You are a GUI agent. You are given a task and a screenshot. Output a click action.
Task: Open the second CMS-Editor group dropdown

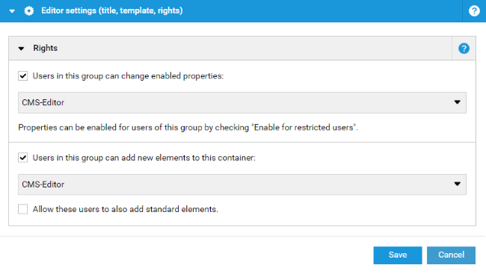pos(242,184)
